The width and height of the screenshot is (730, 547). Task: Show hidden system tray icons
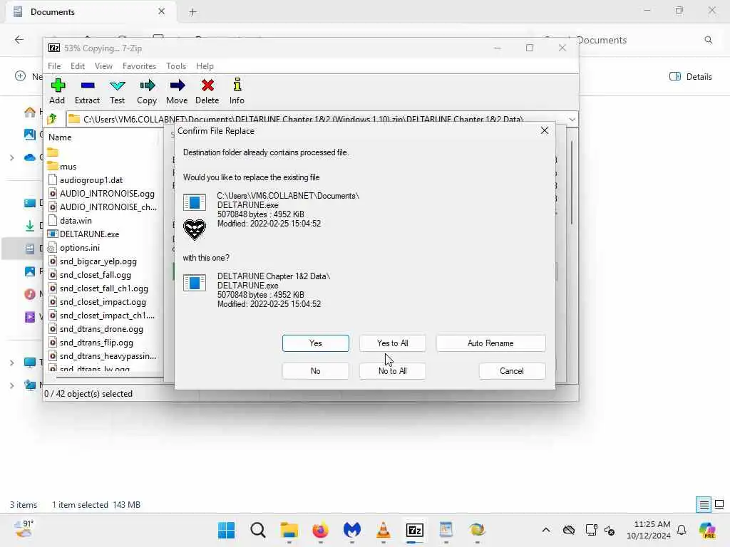click(545, 530)
